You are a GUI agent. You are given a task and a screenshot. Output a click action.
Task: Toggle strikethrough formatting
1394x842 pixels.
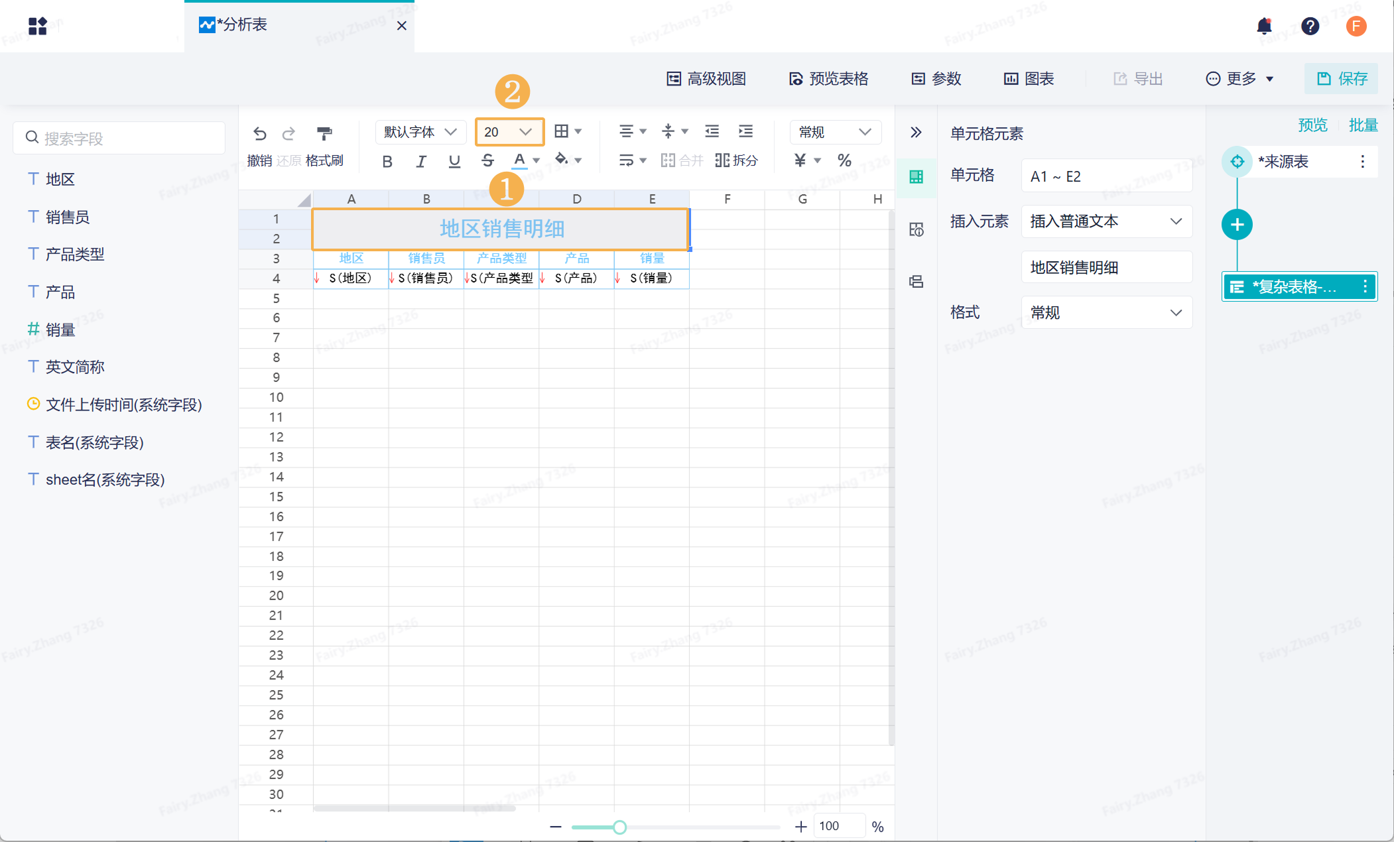coord(487,160)
